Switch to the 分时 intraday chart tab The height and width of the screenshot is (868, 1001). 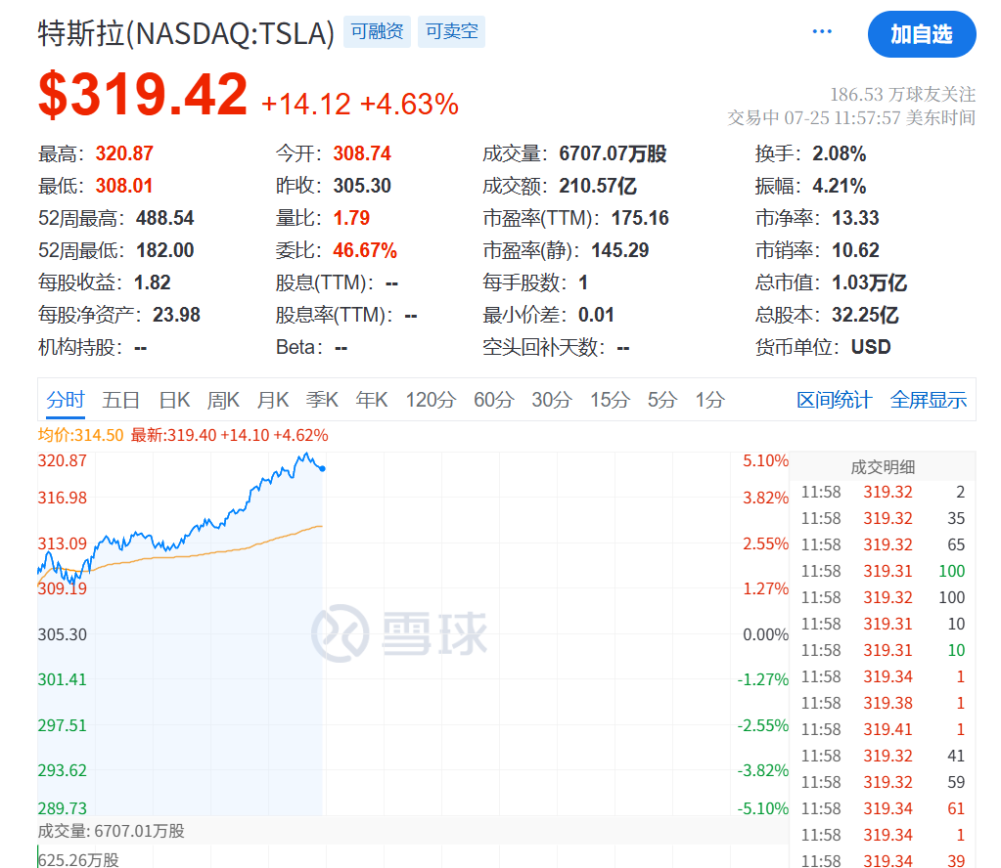(x=66, y=400)
